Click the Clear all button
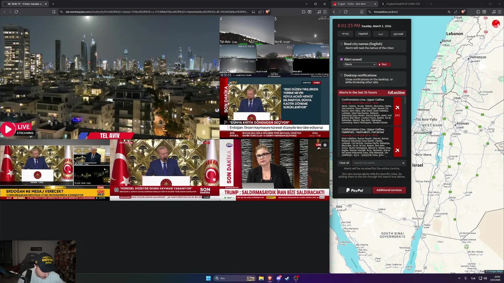The width and height of the screenshot is (504, 283). [344, 163]
